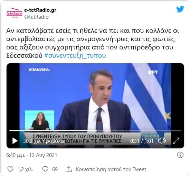Click the 0:31 / 1:01 time display
The height and width of the screenshot is (176, 190).
(x=142, y=141)
